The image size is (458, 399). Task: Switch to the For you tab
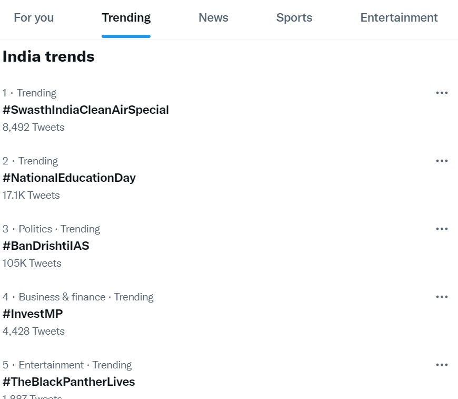point(34,18)
